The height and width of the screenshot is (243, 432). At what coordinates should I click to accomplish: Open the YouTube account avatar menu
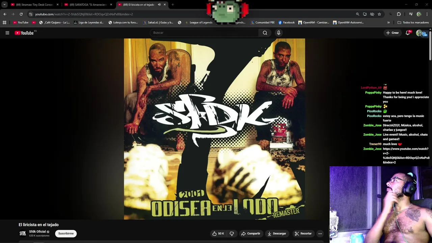click(420, 33)
